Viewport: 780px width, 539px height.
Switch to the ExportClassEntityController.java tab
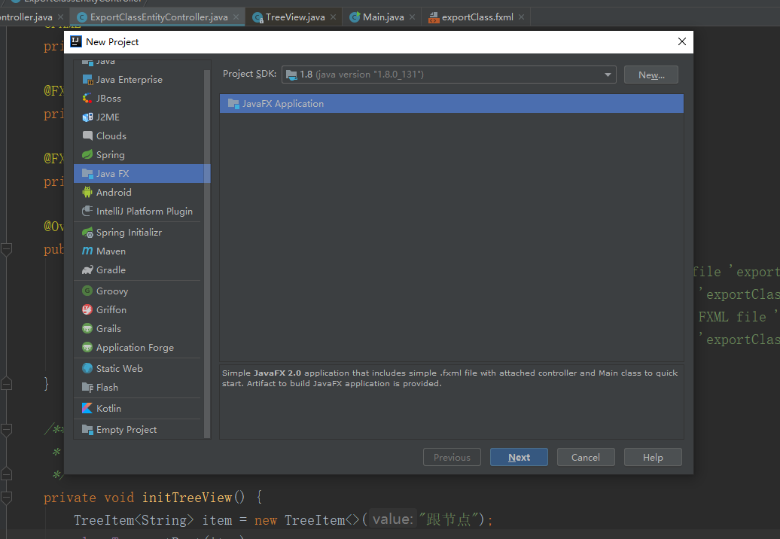coord(159,17)
